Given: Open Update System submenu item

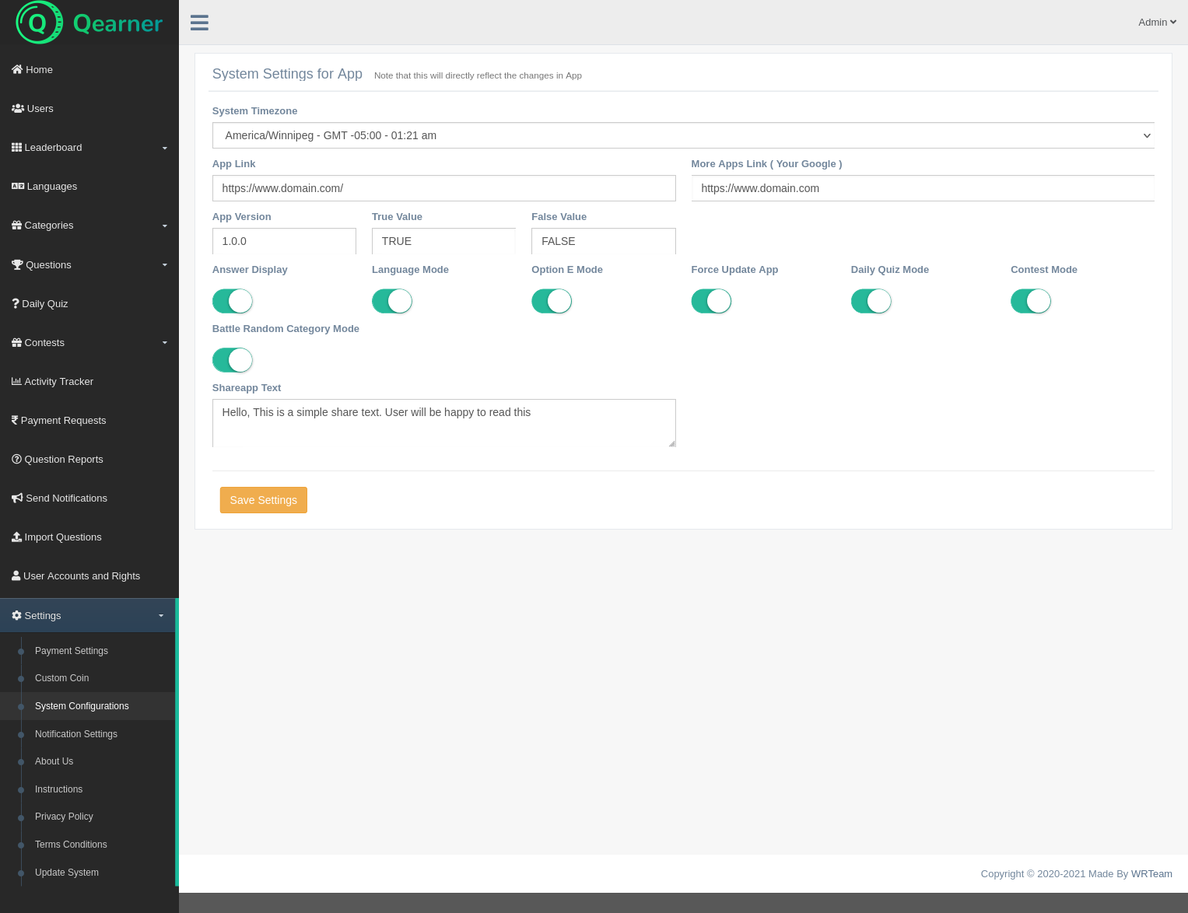Looking at the screenshot, I should pos(67,873).
